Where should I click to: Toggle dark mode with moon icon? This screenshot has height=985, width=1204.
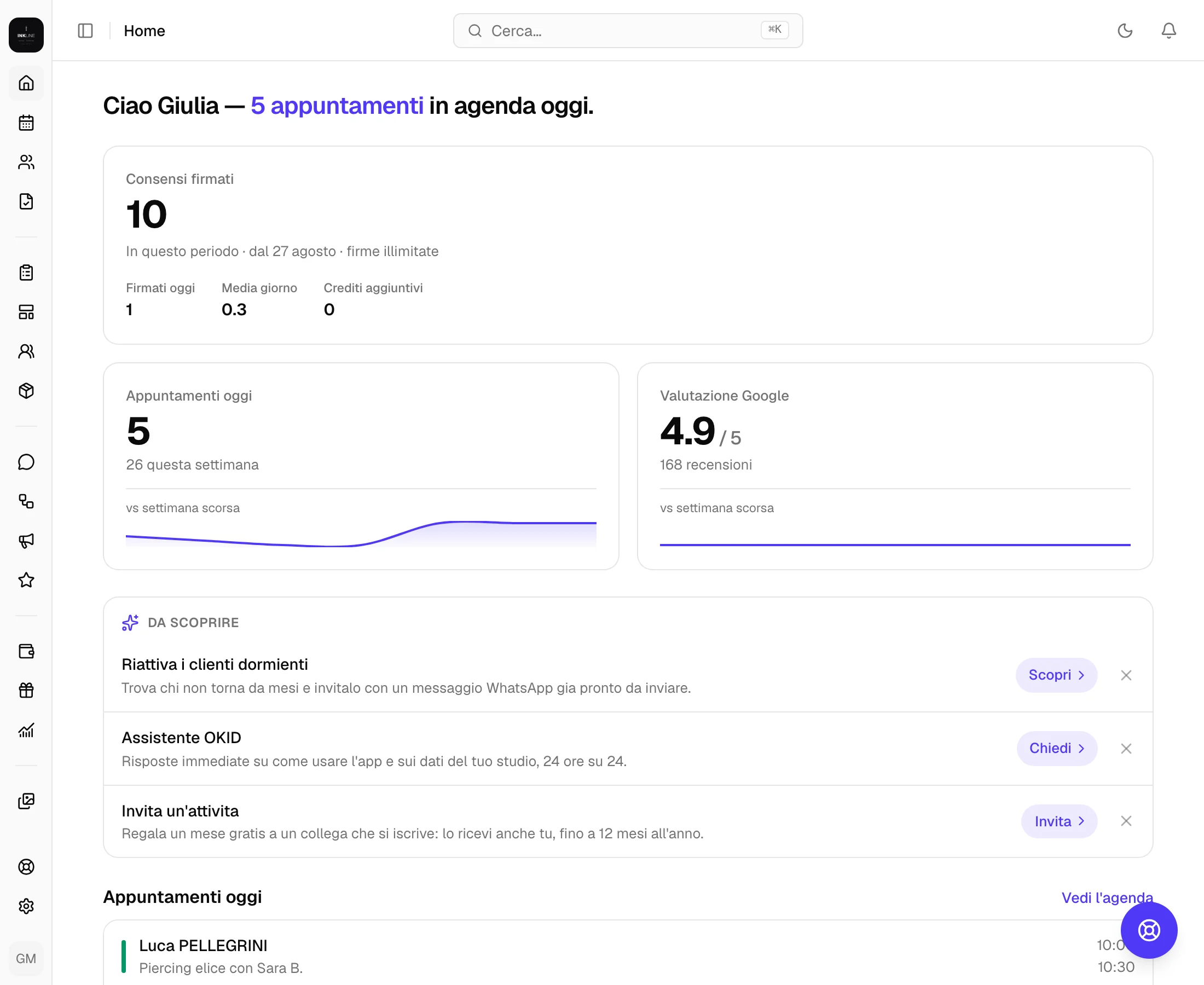point(1125,31)
